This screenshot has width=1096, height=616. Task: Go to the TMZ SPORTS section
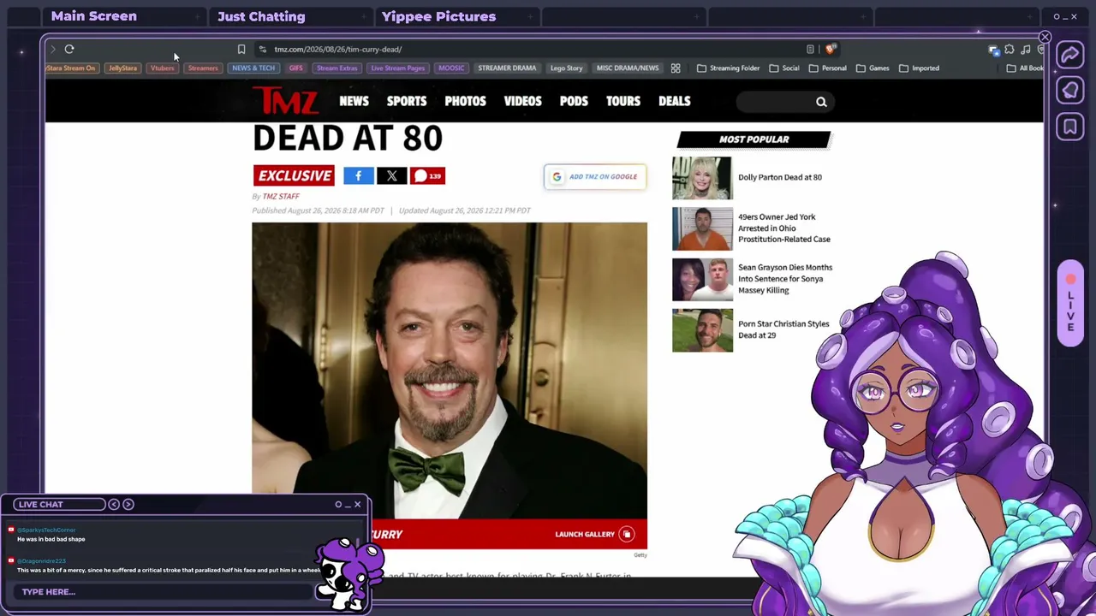pos(407,101)
